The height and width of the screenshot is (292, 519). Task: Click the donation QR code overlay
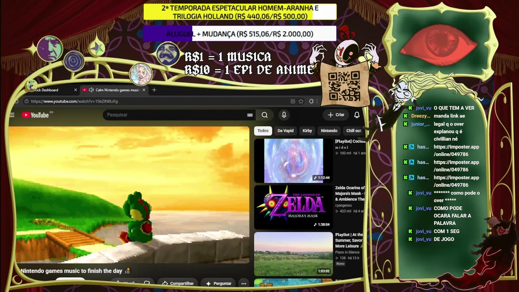coord(344,86)
